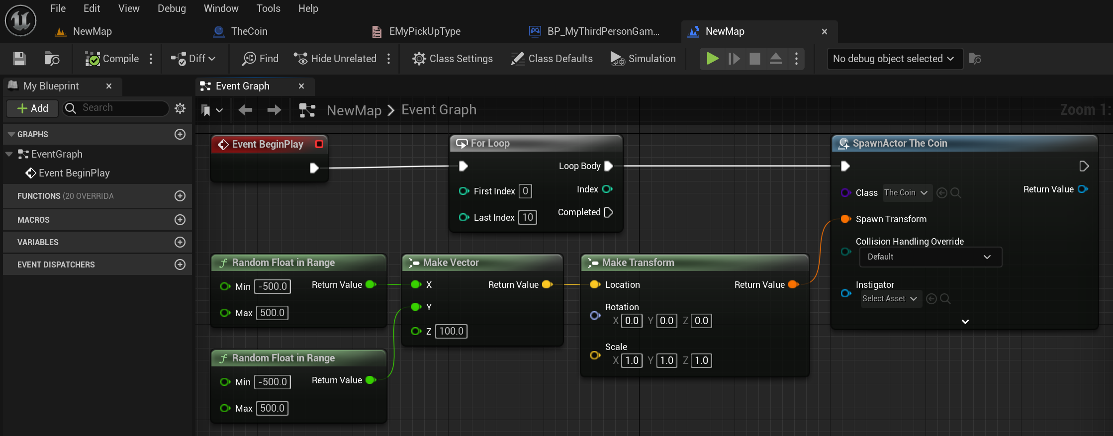Select Event BeginPlay in the graph list
The height and width of the screenshot is (436, 1113).
[68, 173]
